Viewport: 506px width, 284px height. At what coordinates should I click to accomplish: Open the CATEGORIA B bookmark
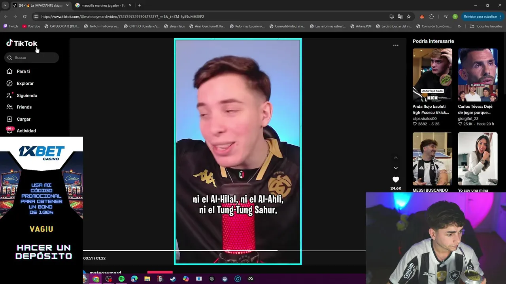pyautogui.click(x=62, y=26)
